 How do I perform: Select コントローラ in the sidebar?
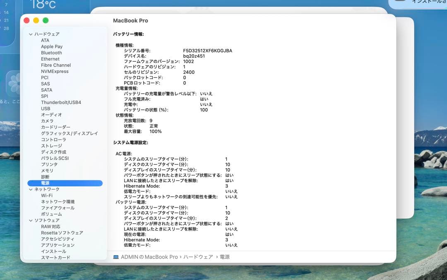[53, 140]
